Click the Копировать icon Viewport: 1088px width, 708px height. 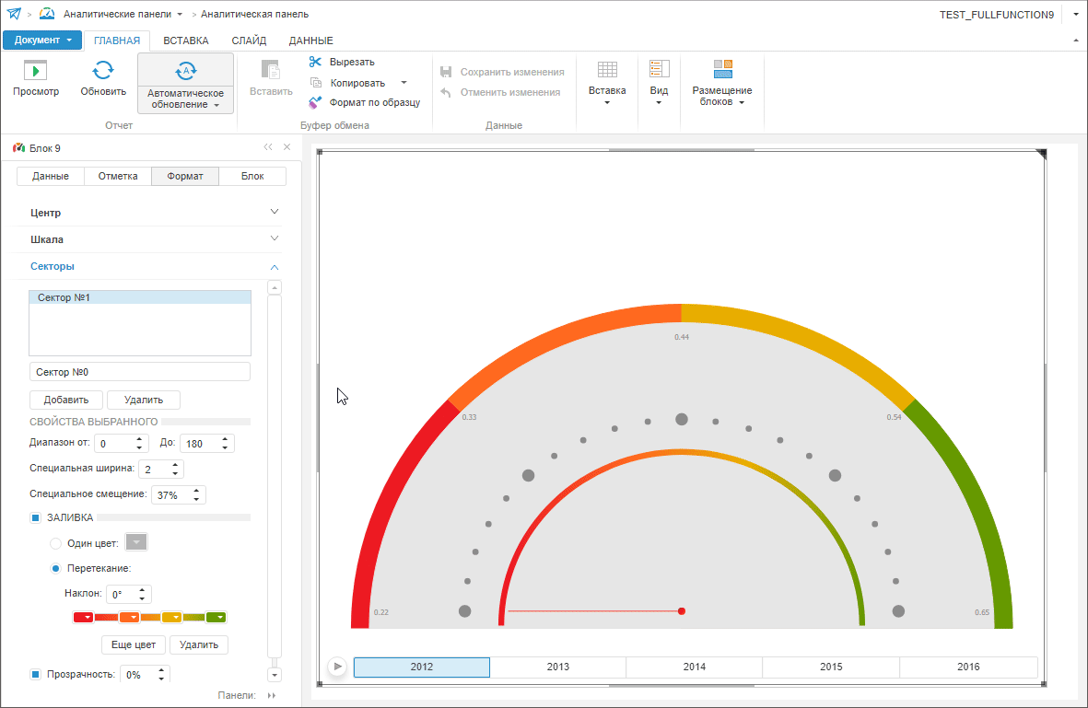coord(316,82)
